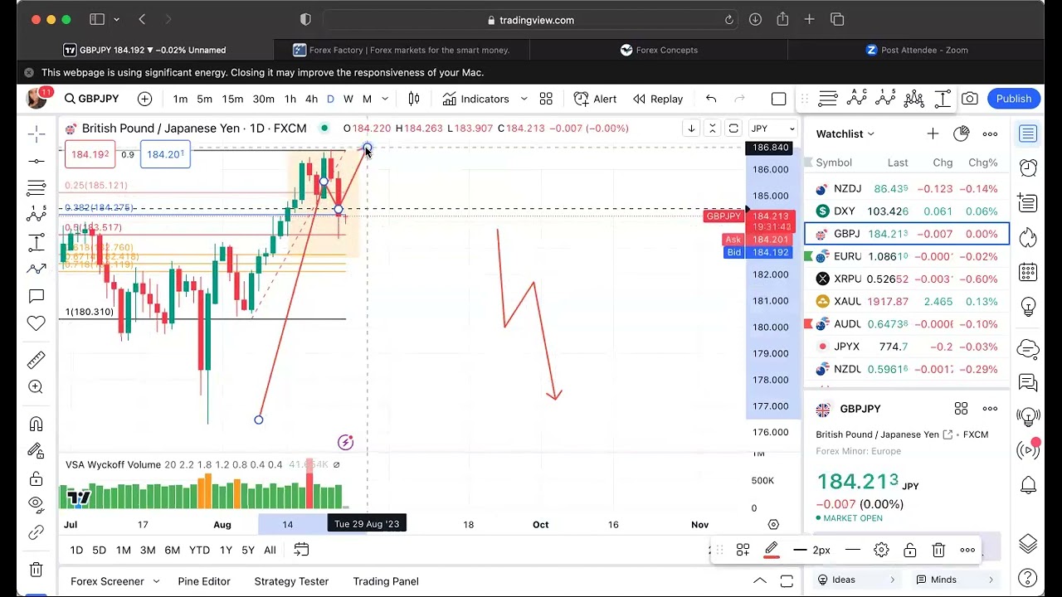Select the crosshair cursor tool
The width and height of the screenshot is (1062, 597).
36,133
